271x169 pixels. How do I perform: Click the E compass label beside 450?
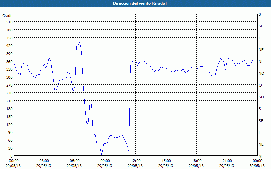(x=260, y=38)
